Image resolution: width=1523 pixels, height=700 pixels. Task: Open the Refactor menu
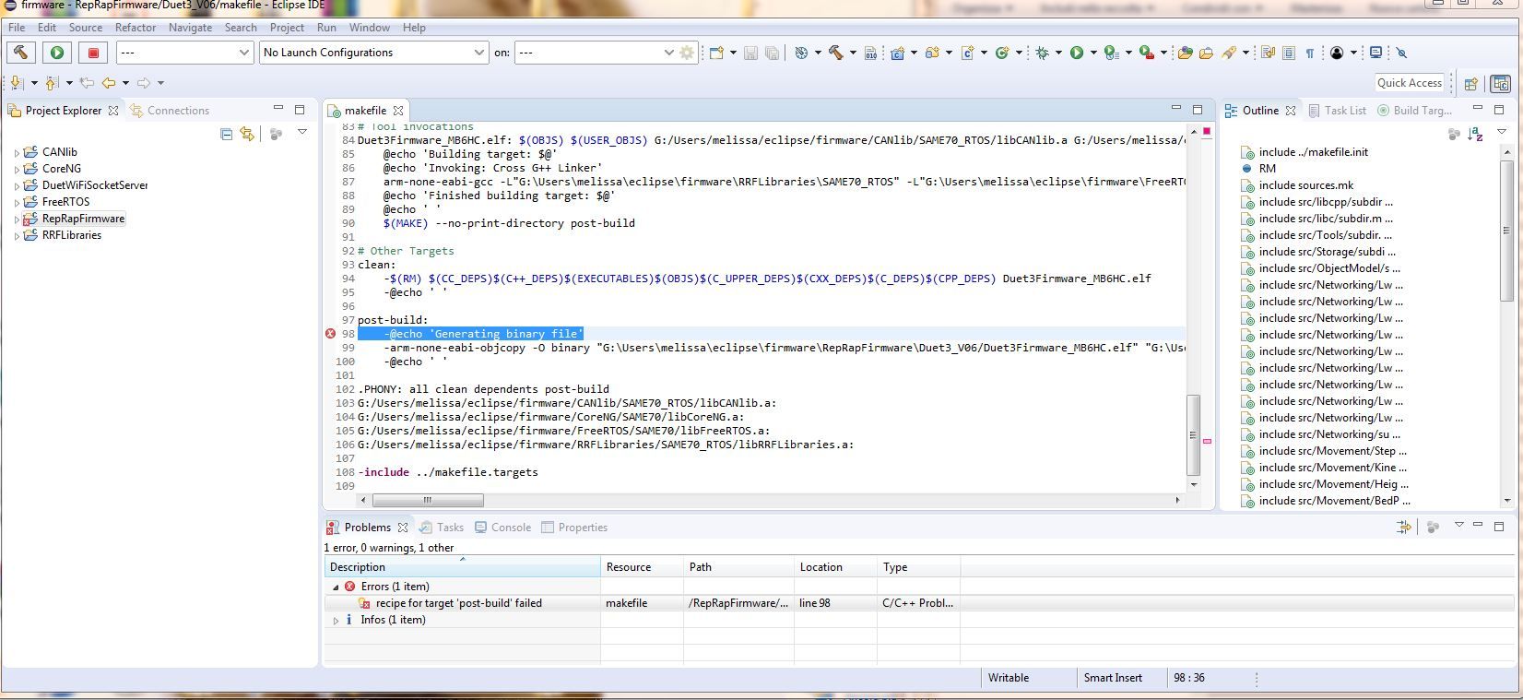(136, 28)
